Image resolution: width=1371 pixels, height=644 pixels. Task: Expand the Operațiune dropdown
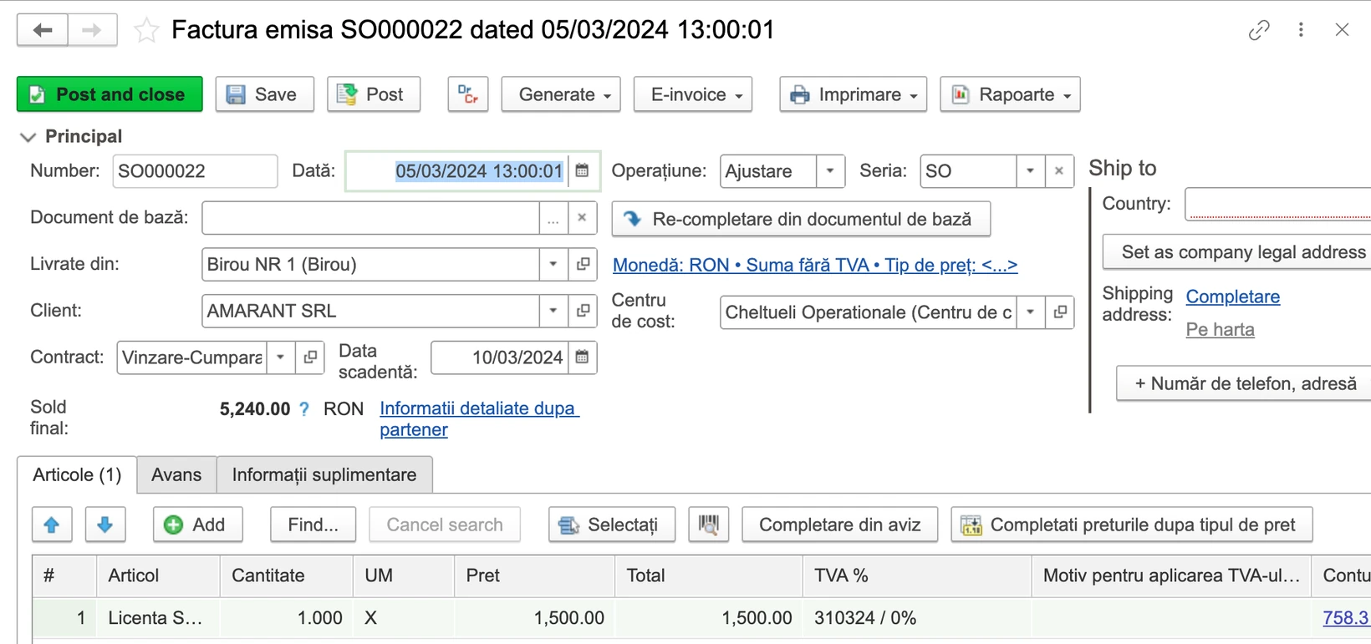click(x=830, y=171)
